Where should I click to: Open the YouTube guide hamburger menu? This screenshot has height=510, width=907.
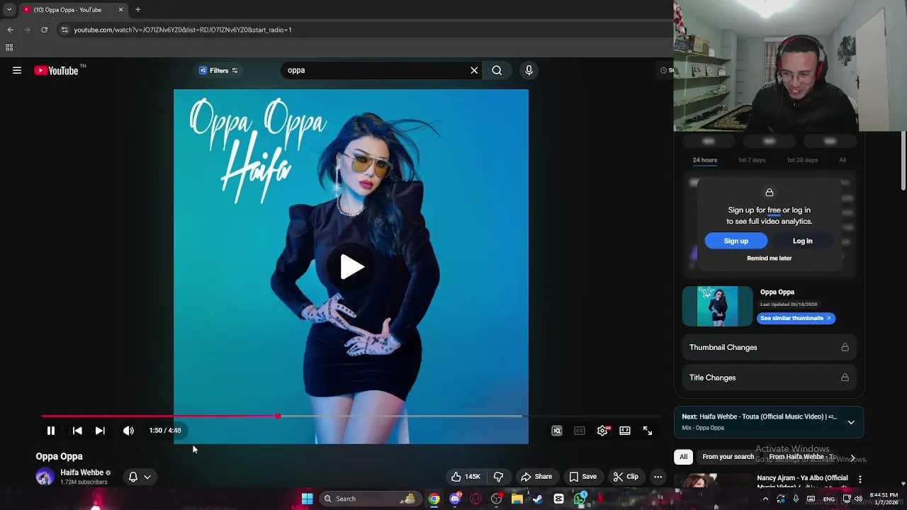click(x=17, y=70)
